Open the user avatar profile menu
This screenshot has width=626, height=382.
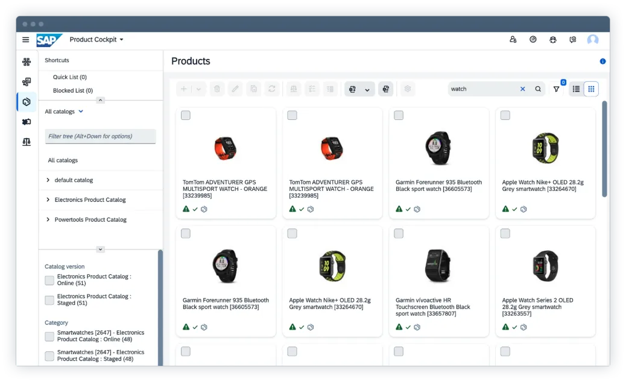point(593,40)
